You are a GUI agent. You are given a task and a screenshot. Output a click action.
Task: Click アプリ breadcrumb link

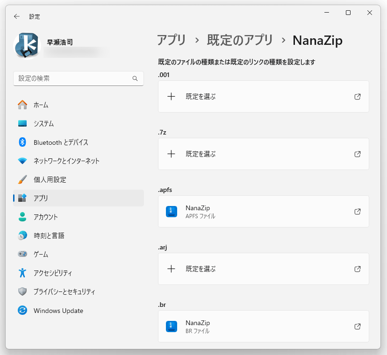(171, 40)
